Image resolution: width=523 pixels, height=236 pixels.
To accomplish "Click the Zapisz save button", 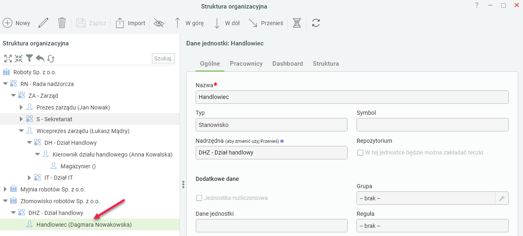I will (x=91, y=23).
